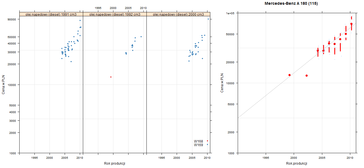Click the 2010 year label above the 1992 cm3 panel
This screenshot has height=168, width=364.
click(143, 8)
